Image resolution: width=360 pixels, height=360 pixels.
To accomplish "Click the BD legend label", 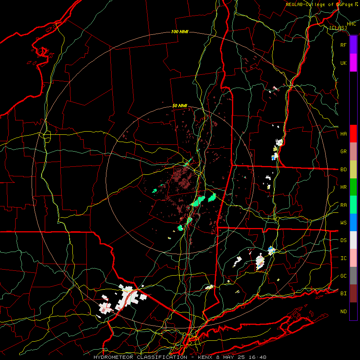I will coord(343,170).
